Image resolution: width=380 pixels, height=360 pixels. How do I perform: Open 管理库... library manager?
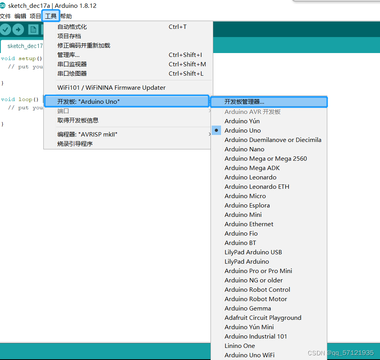128,55
